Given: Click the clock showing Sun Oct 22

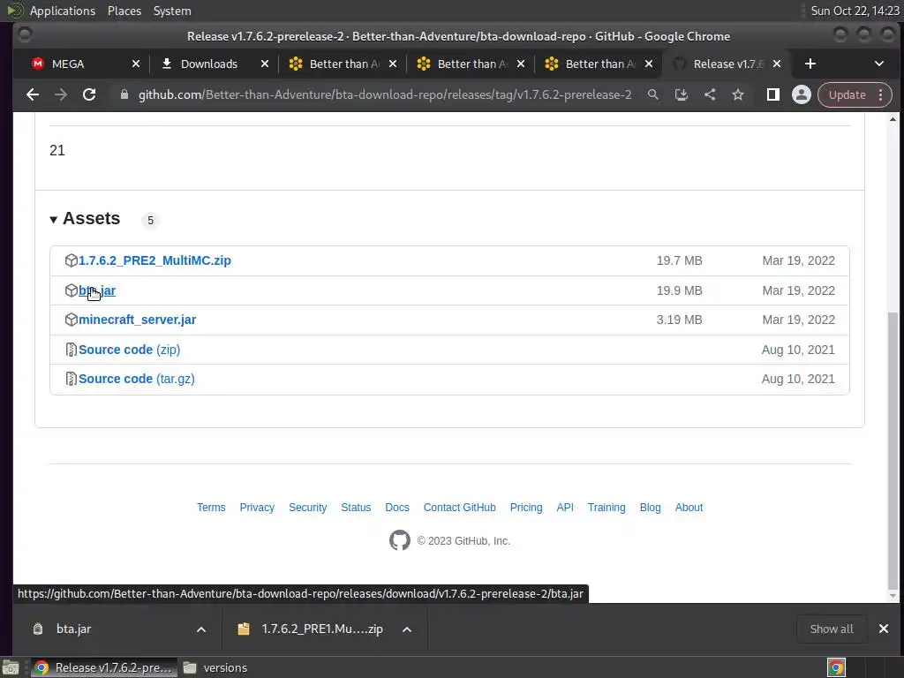Looking at the screenshot, I should (x=855, y=11).
